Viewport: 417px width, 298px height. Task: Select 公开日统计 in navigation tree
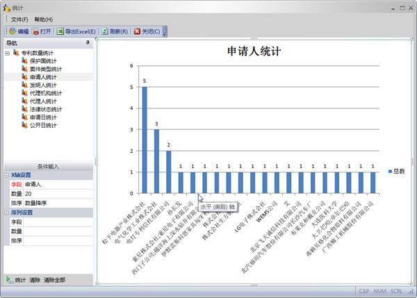43,125
